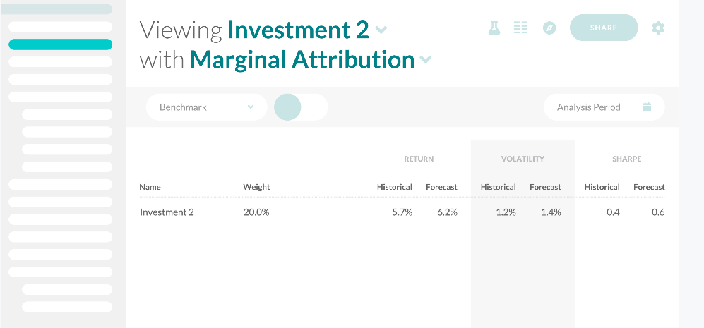The image size is (704, 328).
Task: Expand the Investment 2 title chevron
Action: [381, 30]
